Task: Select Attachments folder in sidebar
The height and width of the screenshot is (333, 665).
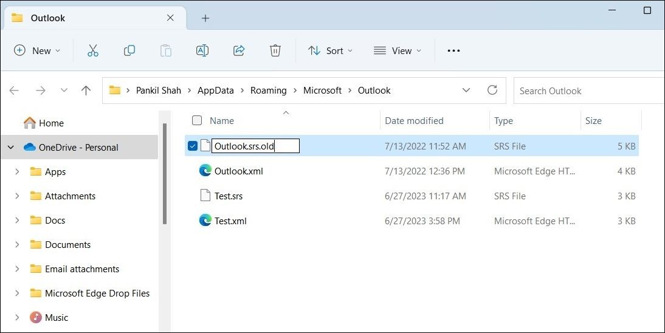Action: (x=70, y=196)
